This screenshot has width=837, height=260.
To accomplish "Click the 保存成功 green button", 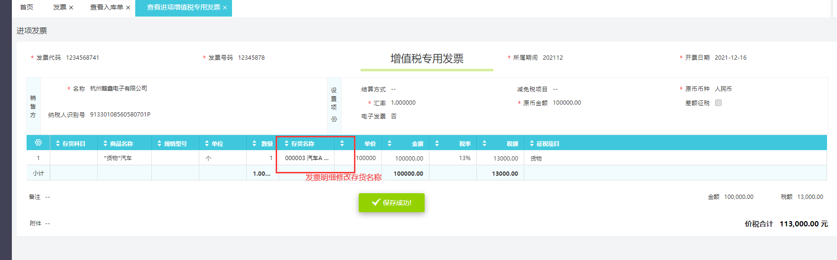I will point(391,203).
